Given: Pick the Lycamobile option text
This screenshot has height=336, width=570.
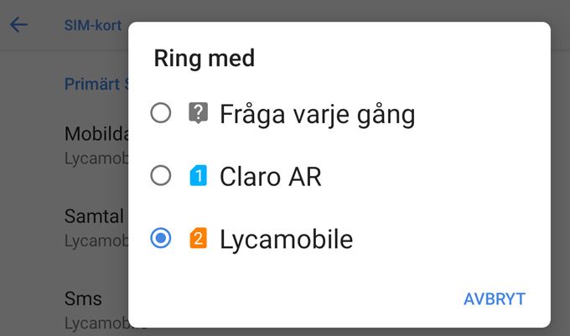Looking at the screenshot, I should coord(287,240).
